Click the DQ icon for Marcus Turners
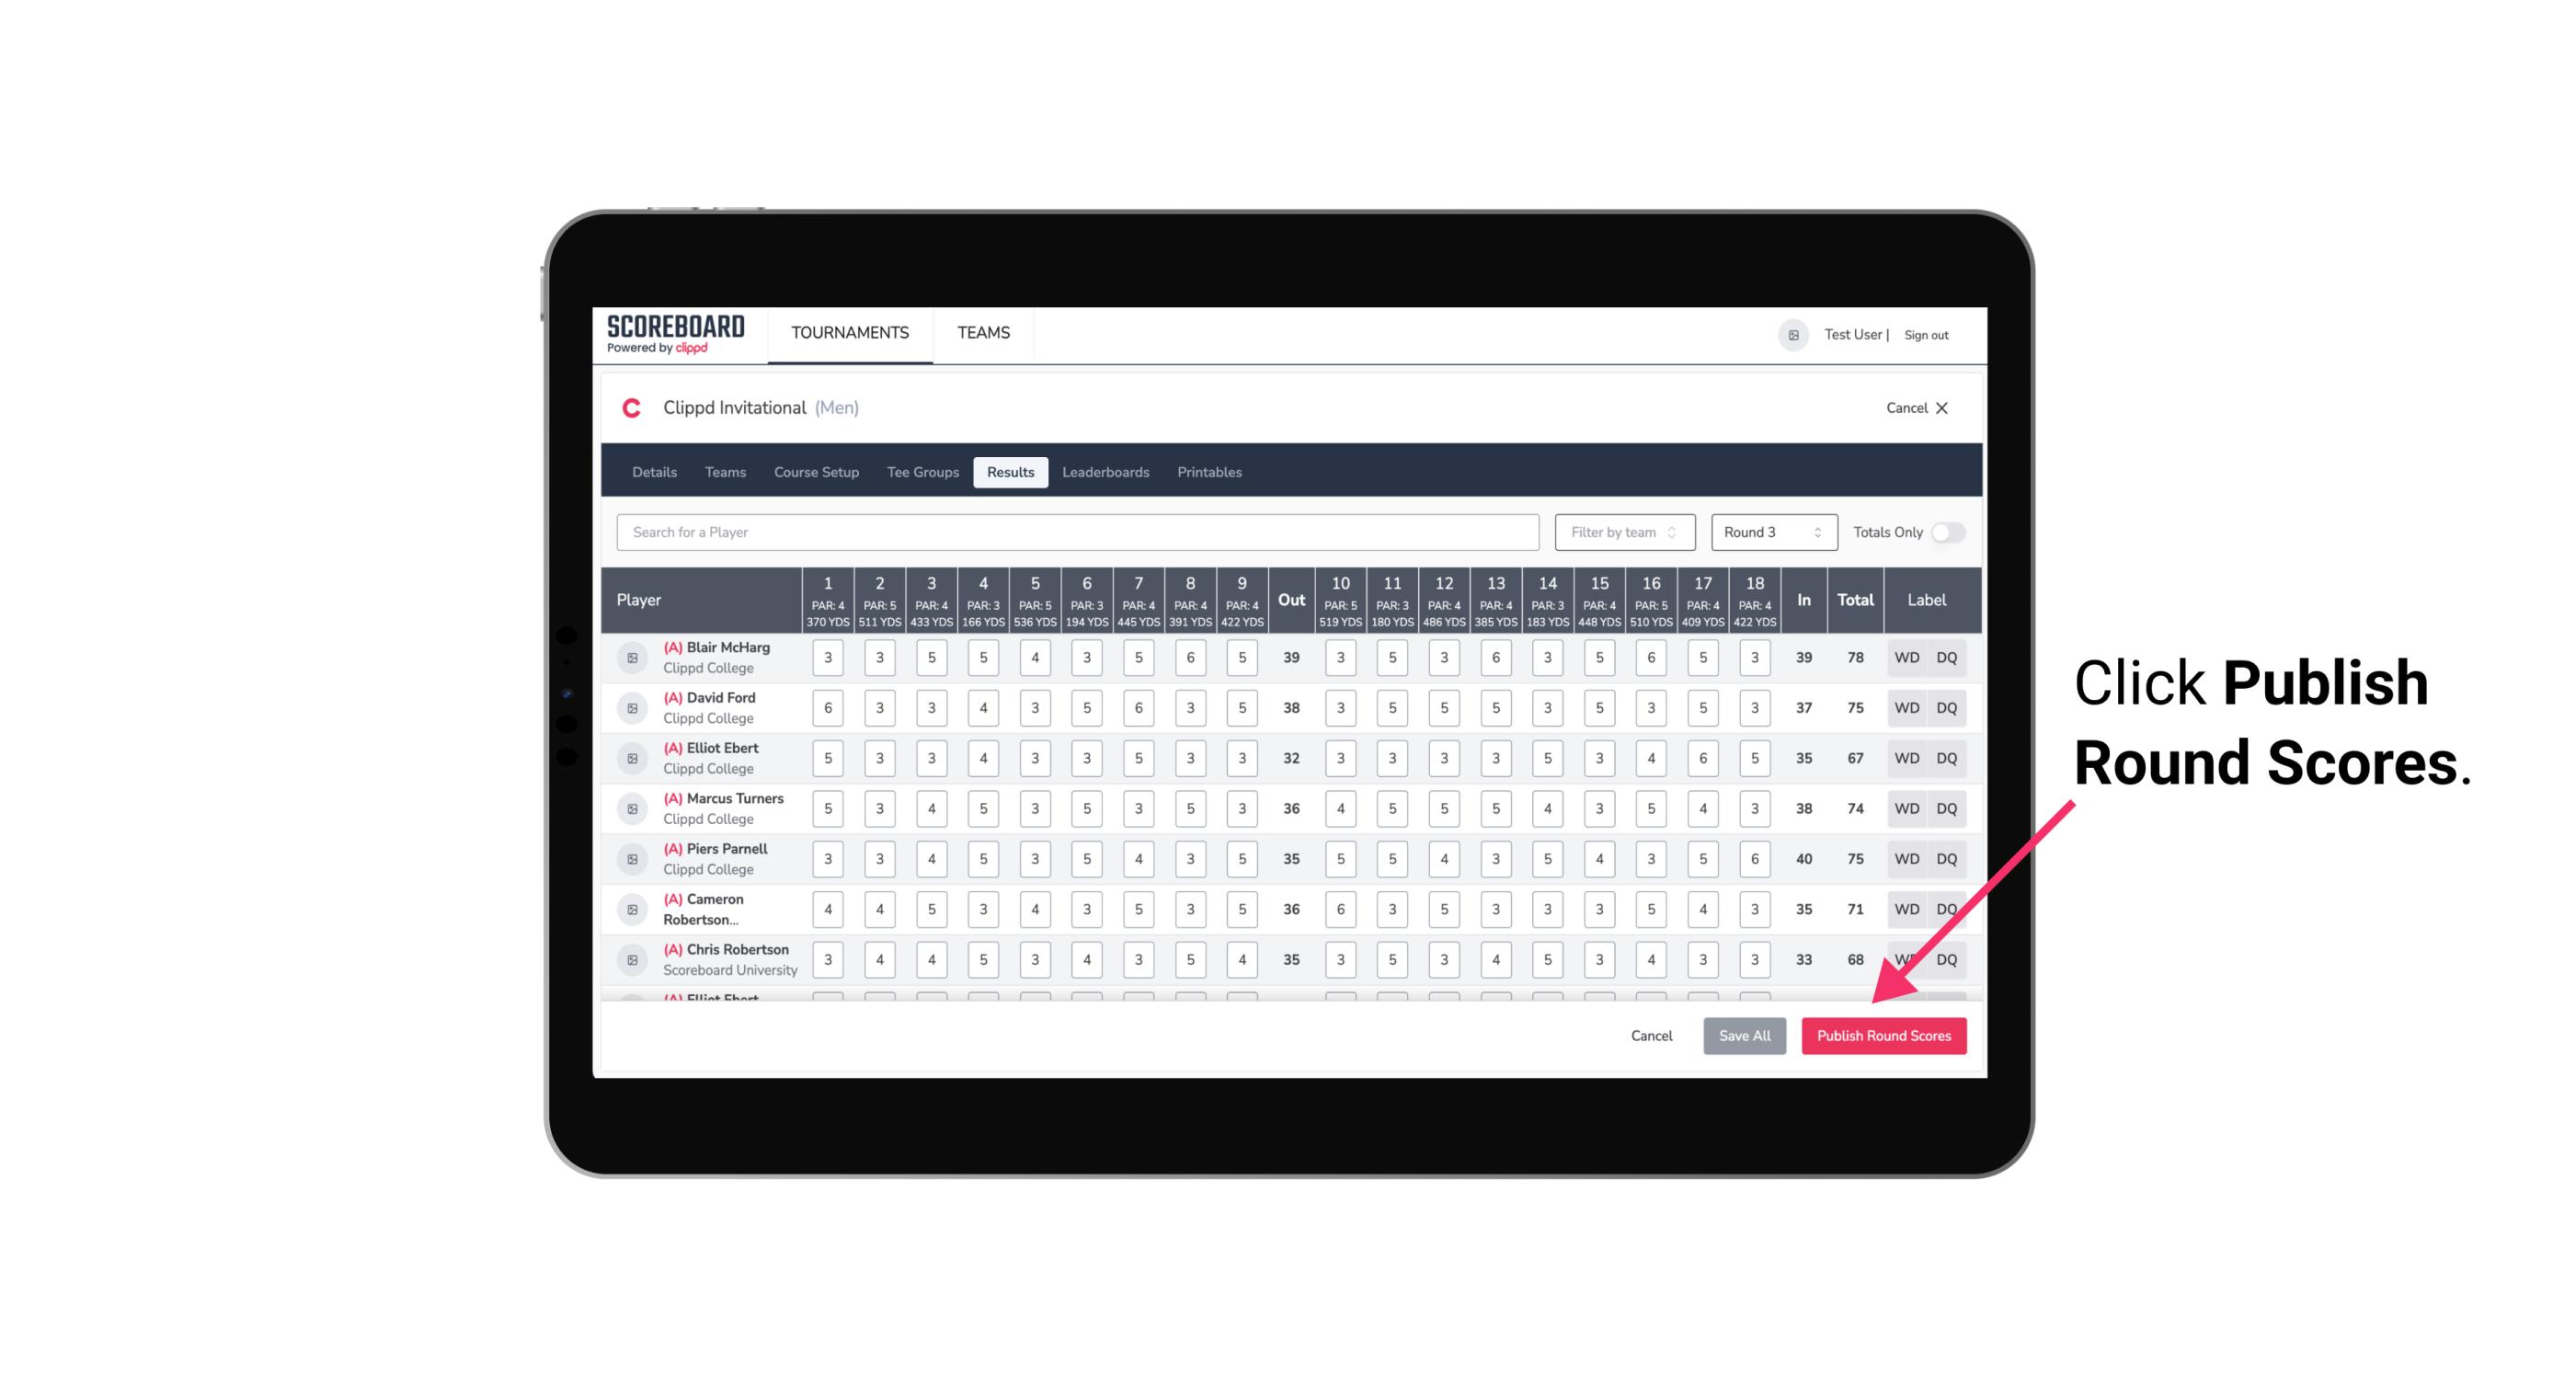 tap(1947, 809)
